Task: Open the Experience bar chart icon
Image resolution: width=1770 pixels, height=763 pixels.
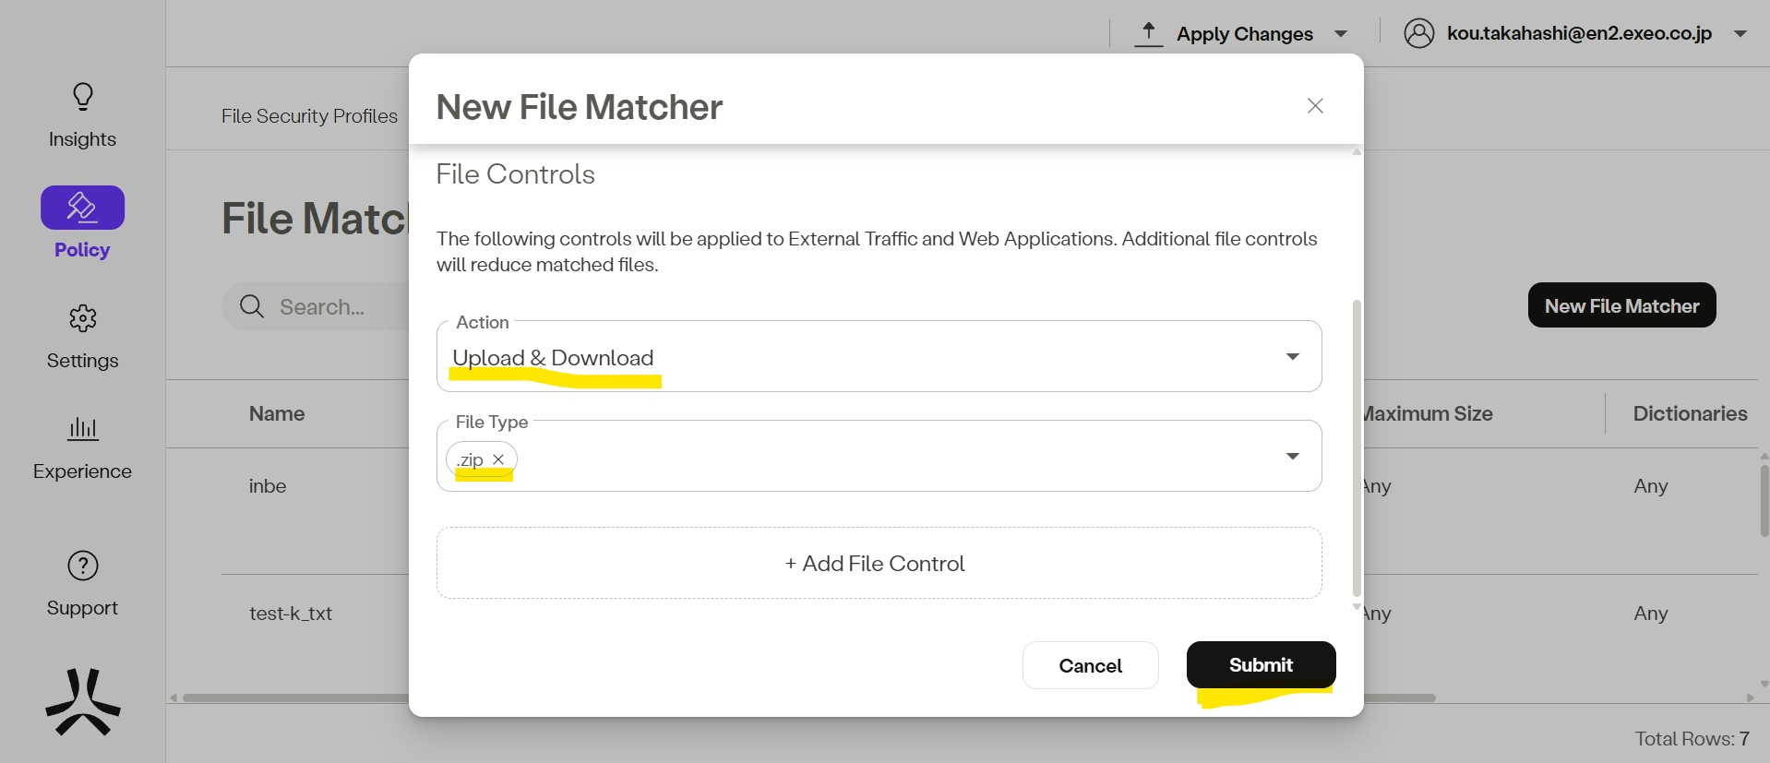Action: tap(83, 429)
